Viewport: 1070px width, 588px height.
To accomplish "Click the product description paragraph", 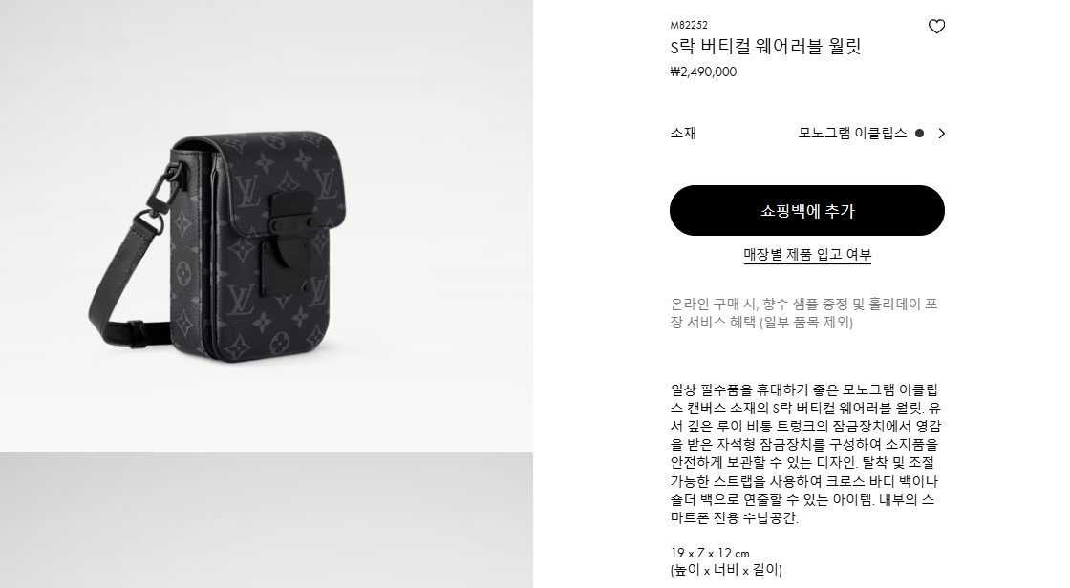I will click(805, 453).
